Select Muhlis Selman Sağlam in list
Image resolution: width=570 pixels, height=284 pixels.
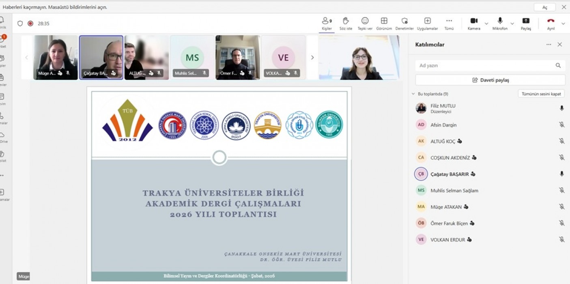click(x=454, y=190)
